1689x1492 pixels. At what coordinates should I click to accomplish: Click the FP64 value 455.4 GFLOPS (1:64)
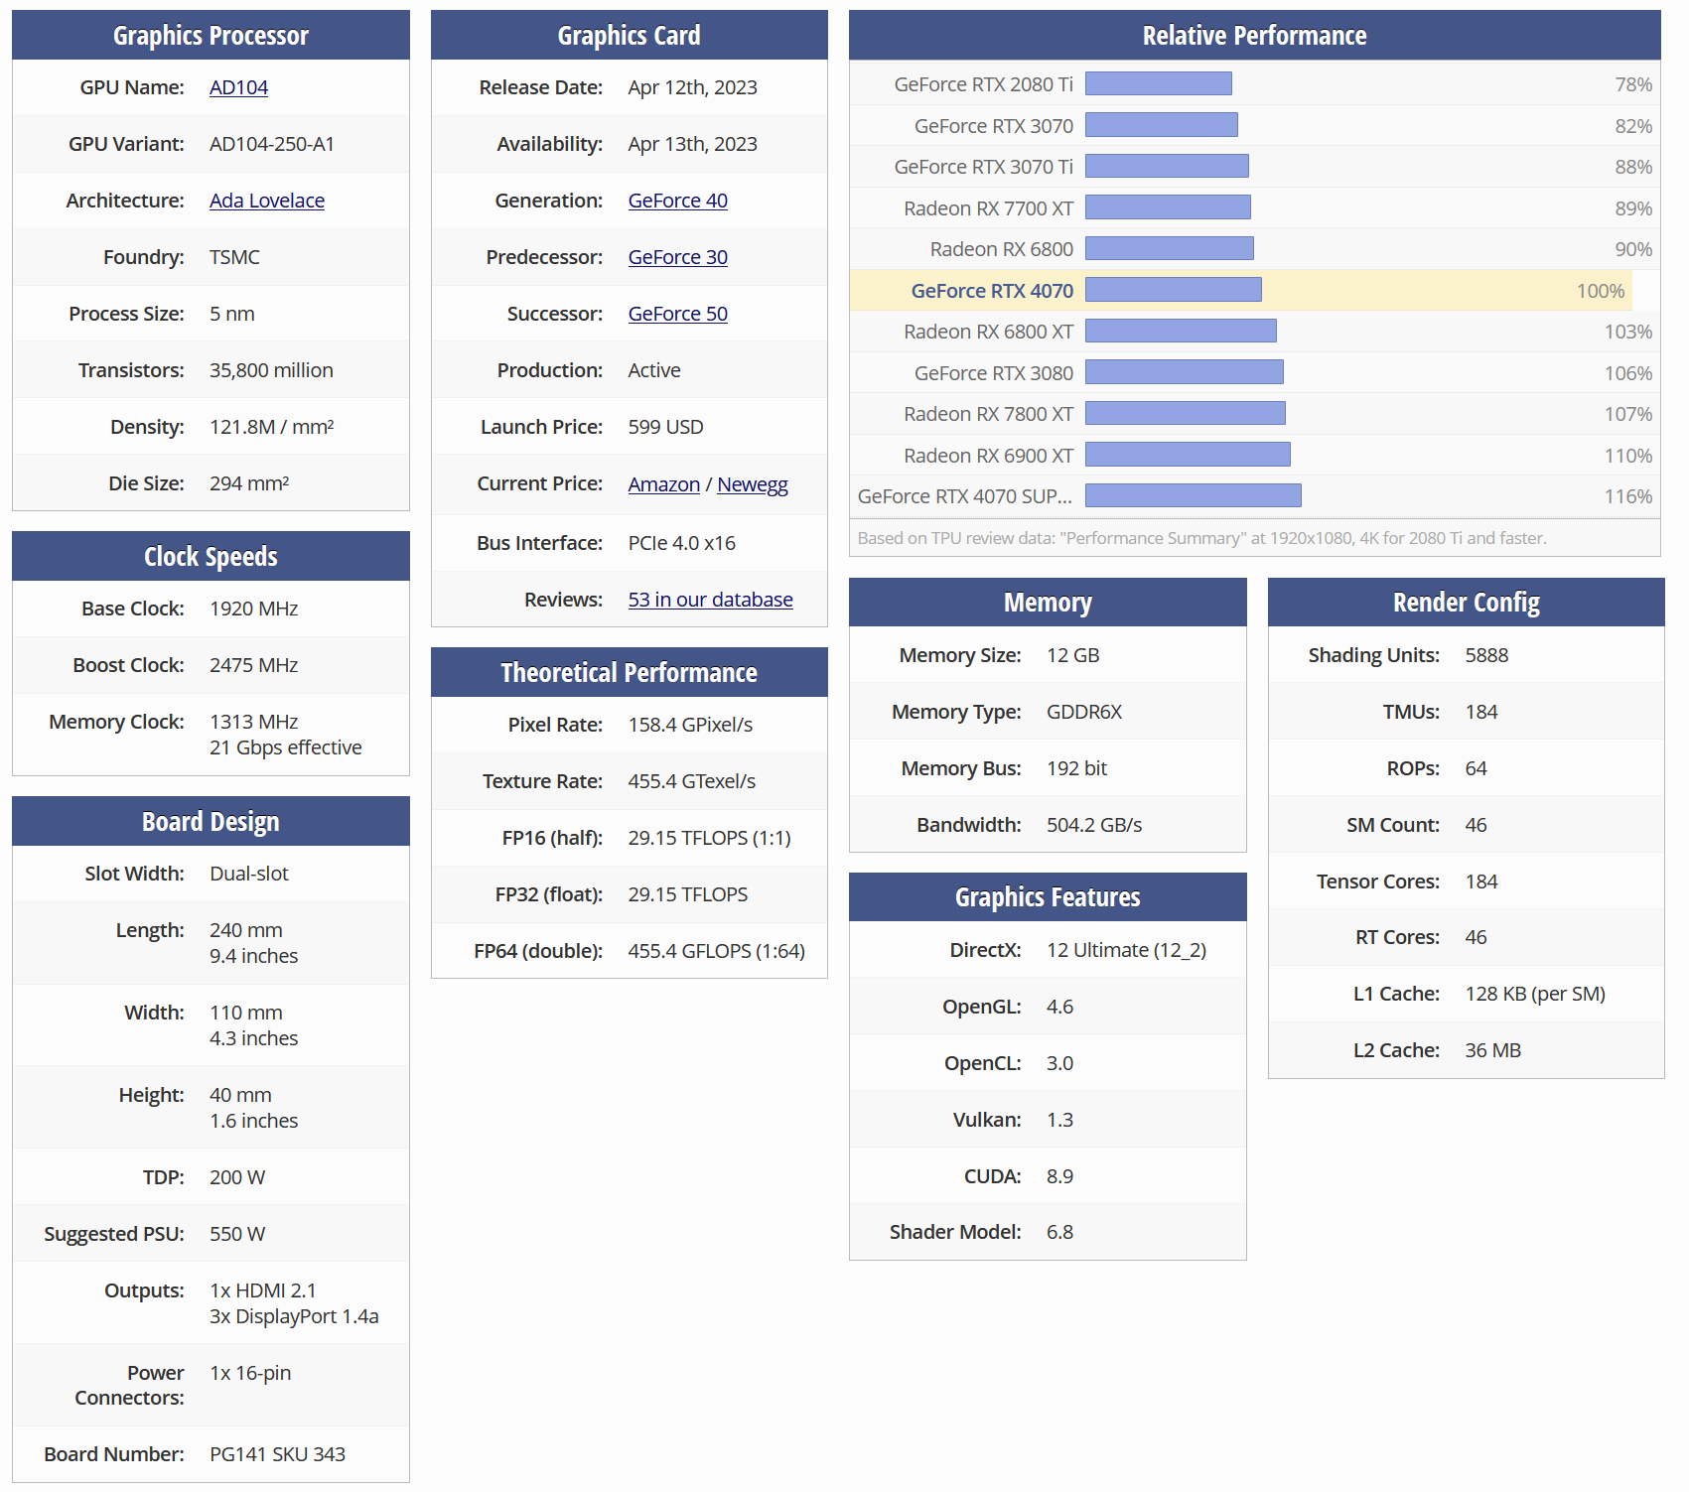(717, 951)
